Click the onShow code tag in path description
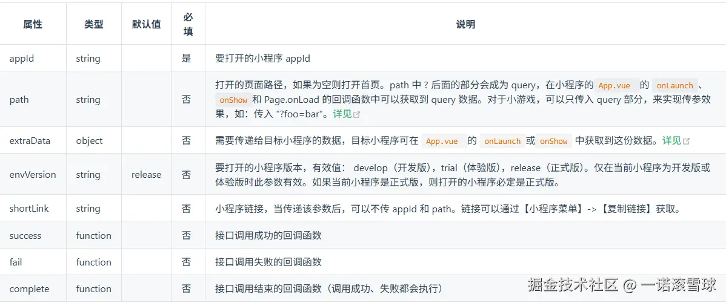 tap(234, 100)
